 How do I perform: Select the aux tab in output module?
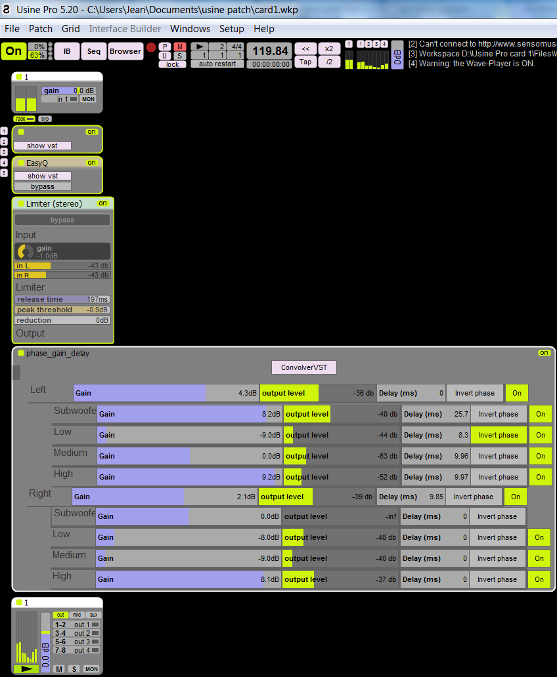(93, 615)
